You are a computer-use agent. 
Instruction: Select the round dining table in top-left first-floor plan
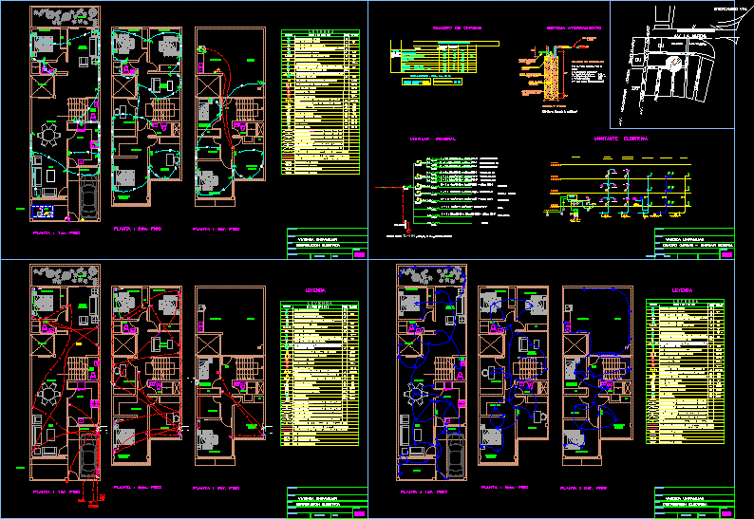pos(49,136)
